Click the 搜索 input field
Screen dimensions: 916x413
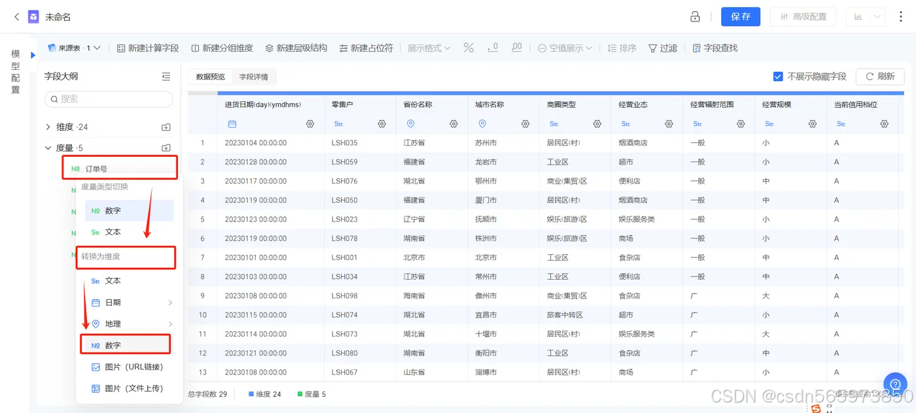point(108,99)
